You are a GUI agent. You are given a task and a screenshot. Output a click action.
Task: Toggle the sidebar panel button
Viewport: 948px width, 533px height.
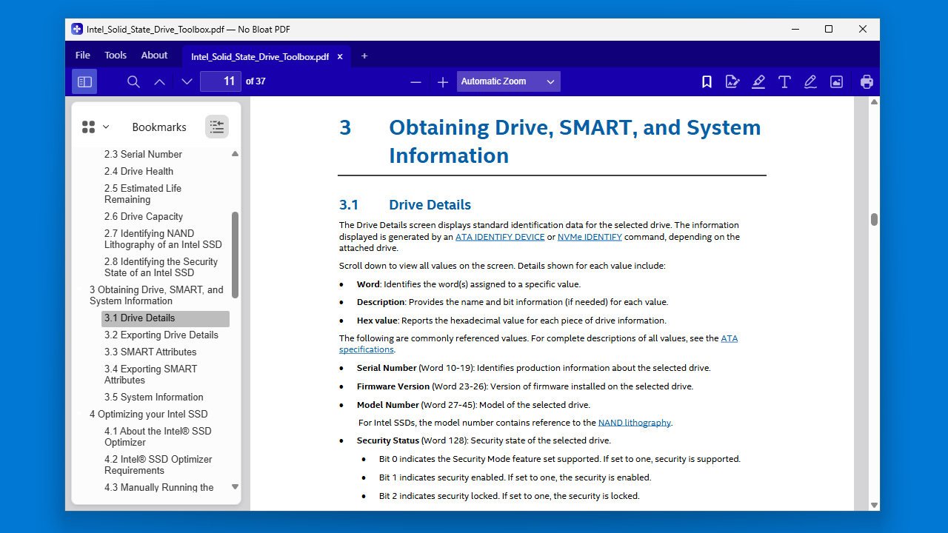pyautogui.click(x=84, y=81)
